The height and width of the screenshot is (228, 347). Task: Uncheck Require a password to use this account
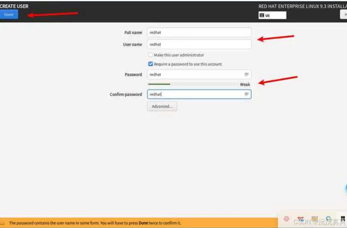pos(150,64)
